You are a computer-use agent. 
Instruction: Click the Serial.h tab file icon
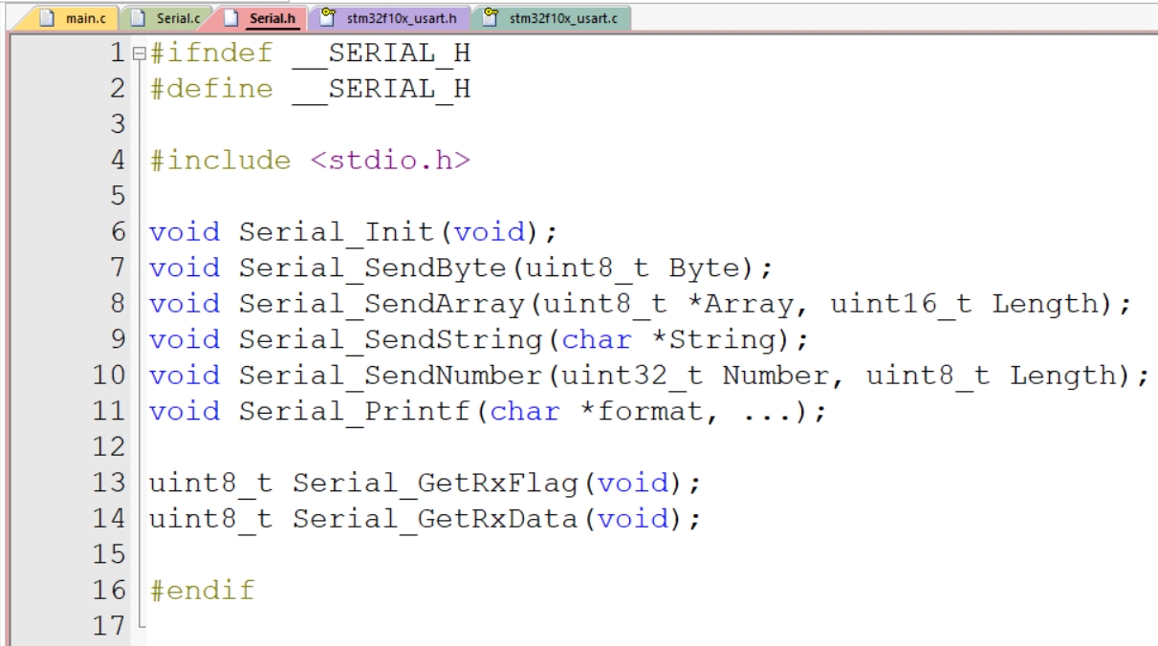pos(231,16)
